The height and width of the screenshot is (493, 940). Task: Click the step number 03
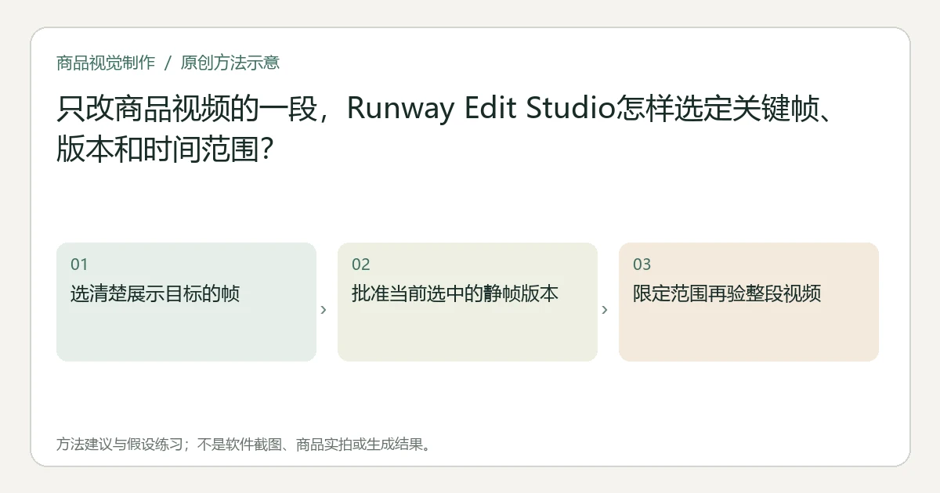click(x=642, y=264)
